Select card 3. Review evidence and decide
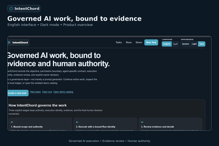This screenshot has height=146, width=219. (170, 124)
